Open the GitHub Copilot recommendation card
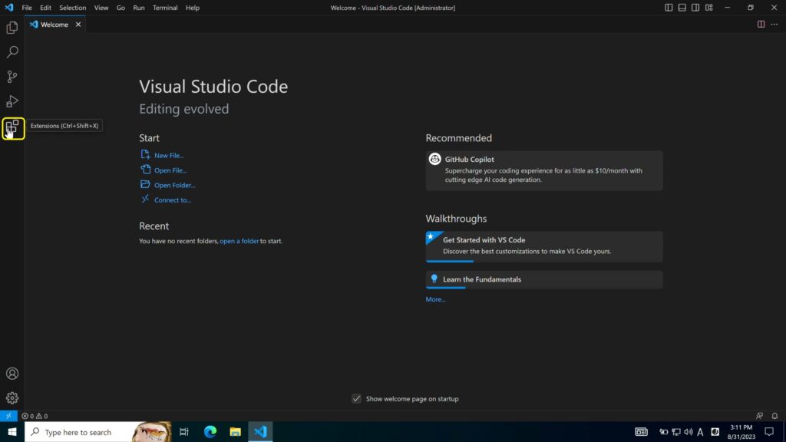The width and height of the screenshot is (786, 442). pyautogui.click(x=544, y=170)
